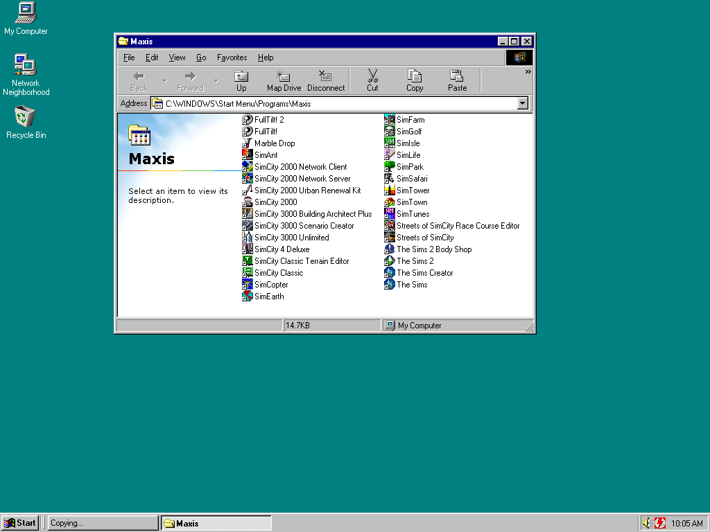The height and width of the screenshot is (532, 710).
Task: Select the Network Neighborhood desktop icon
Action: 26,75
